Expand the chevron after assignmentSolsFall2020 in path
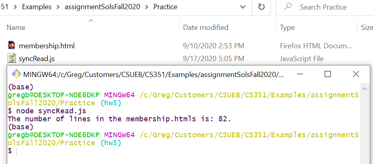Screen dimensions: 373x164 tap(147, 7)
